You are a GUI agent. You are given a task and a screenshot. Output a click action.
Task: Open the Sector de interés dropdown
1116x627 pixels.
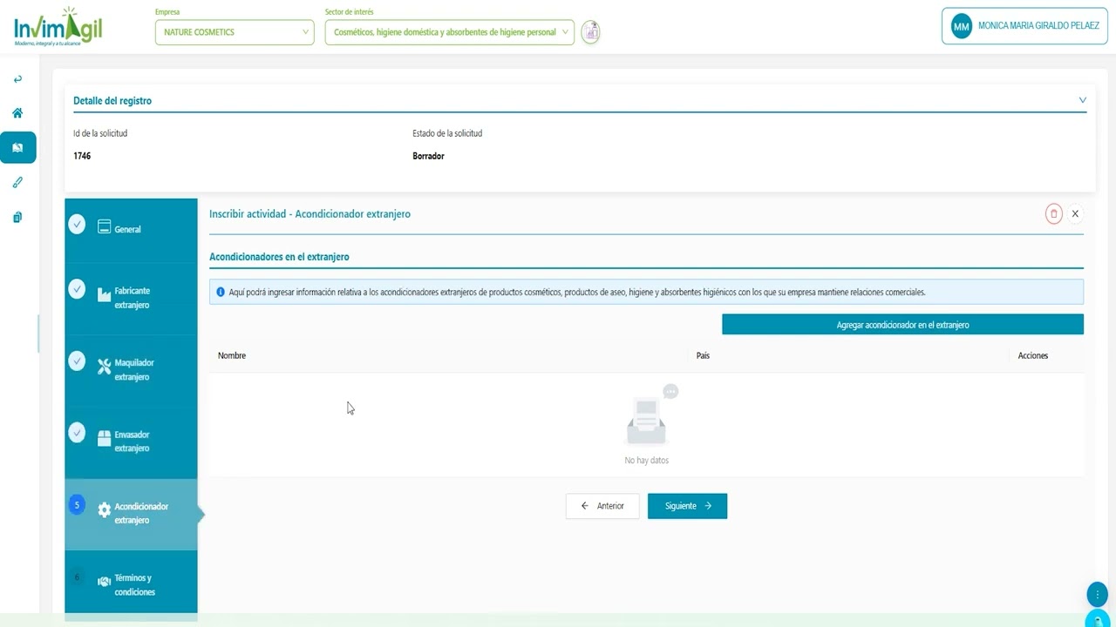pyautogui.click(x=450, y=32)
